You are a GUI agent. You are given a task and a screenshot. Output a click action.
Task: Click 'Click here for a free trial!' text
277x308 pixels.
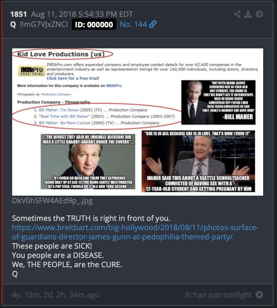point(73,78)
